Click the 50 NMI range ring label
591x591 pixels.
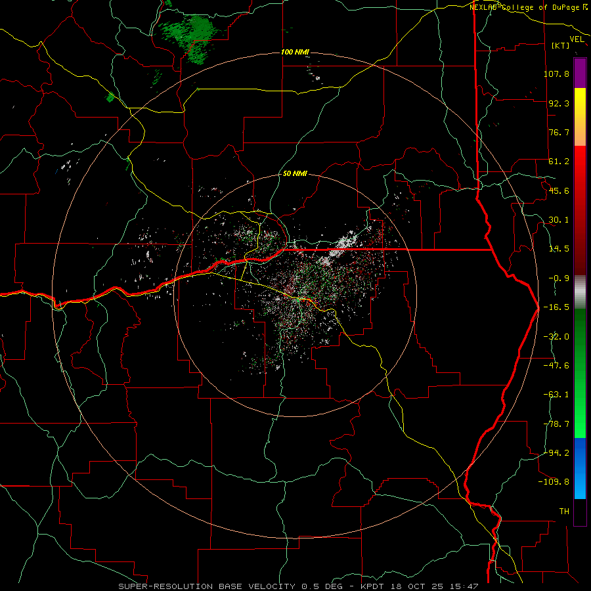295,174
